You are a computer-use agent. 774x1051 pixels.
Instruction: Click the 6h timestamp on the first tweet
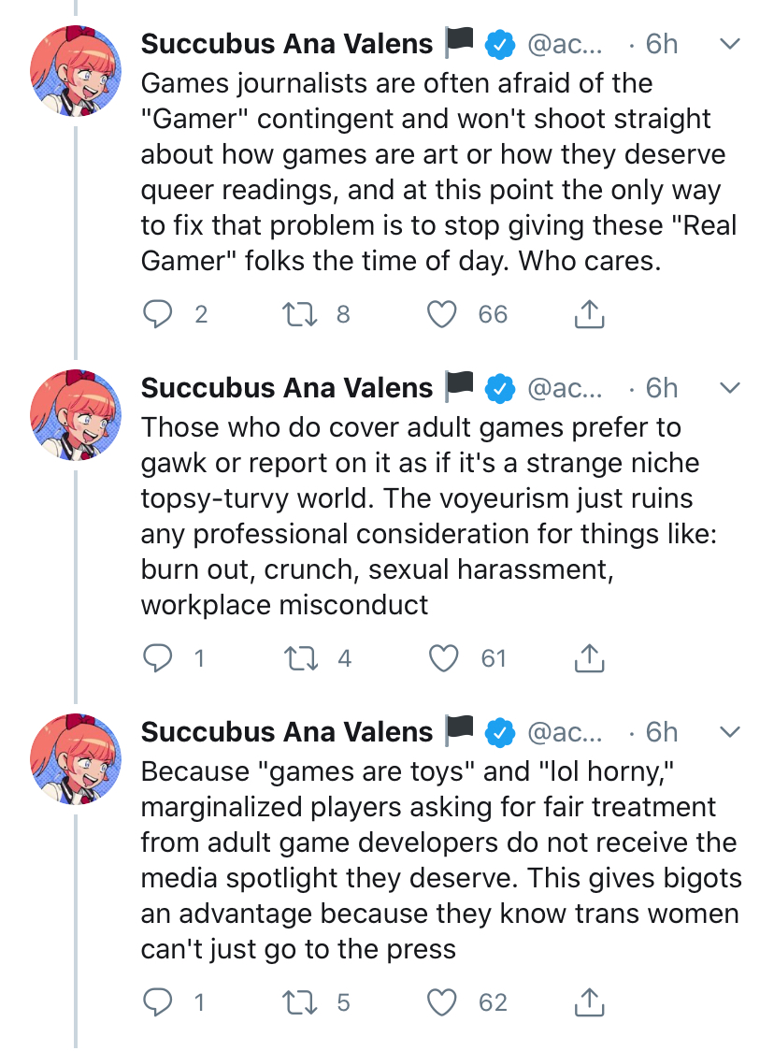point(662,44)
